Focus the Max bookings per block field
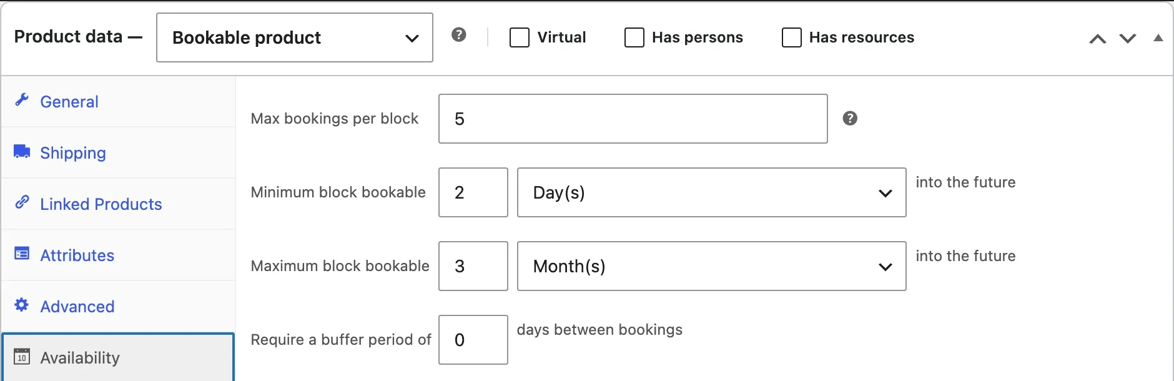This screenshot has width=1174, height=381. [633, 119]
